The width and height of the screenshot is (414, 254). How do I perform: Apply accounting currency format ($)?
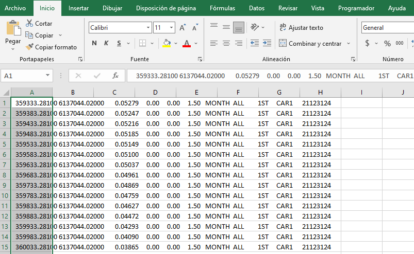point(367,43)
